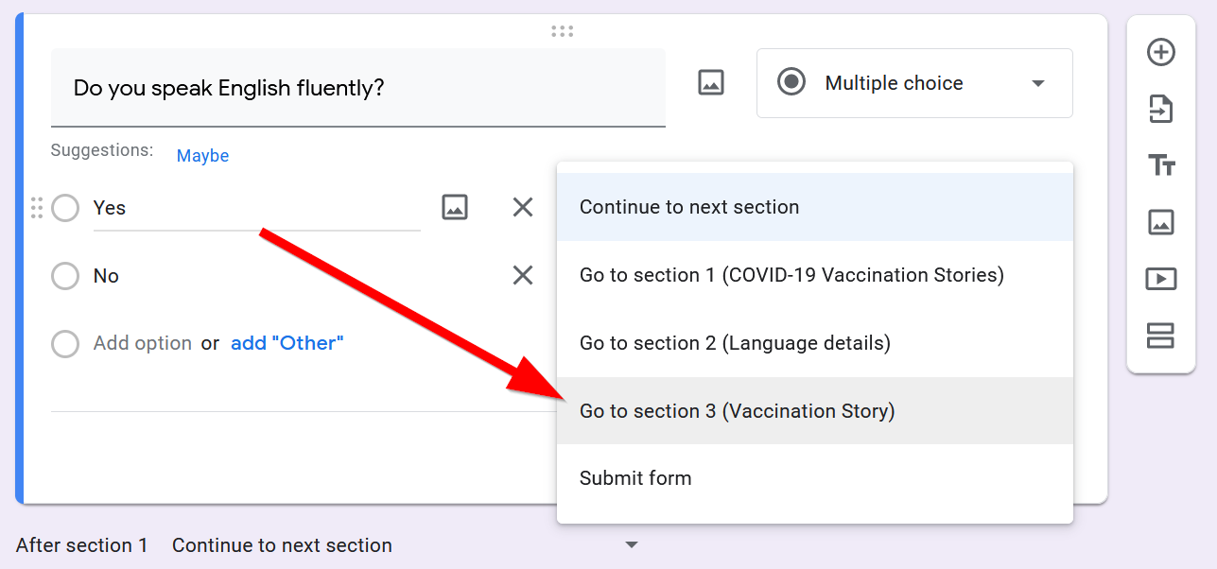This screenshot has height=569, width=1217.
Task: Select the Yes radio button
Action: 65,208
